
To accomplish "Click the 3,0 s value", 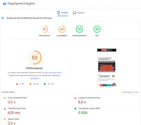I will (x=12, y=102).
